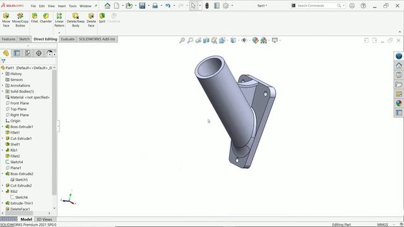
Task: Create a New document
Action: point(117,6)
